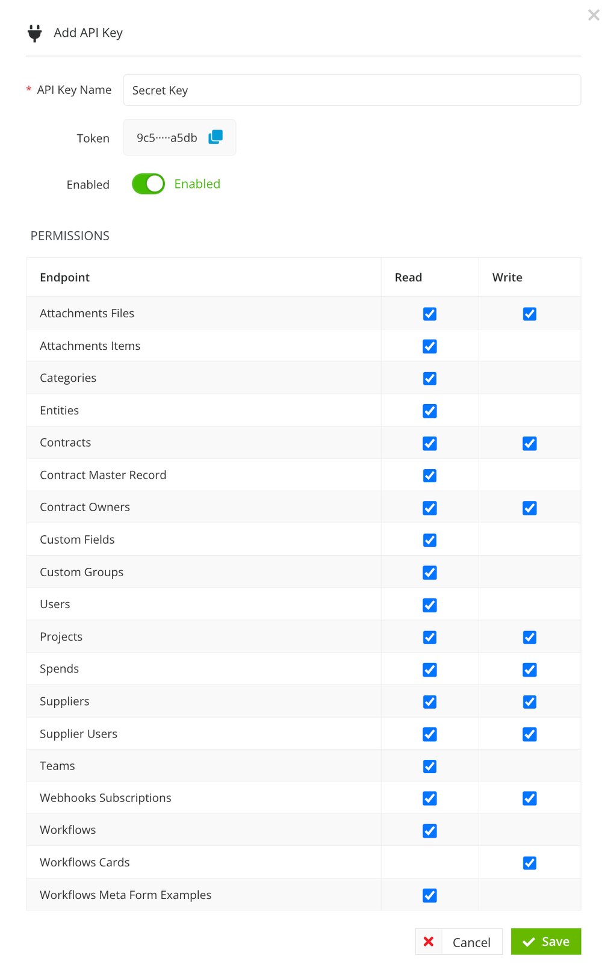Uncheck Read permission for Attachments Files
This screenshot has width=605, height=979.
(429, 314)
